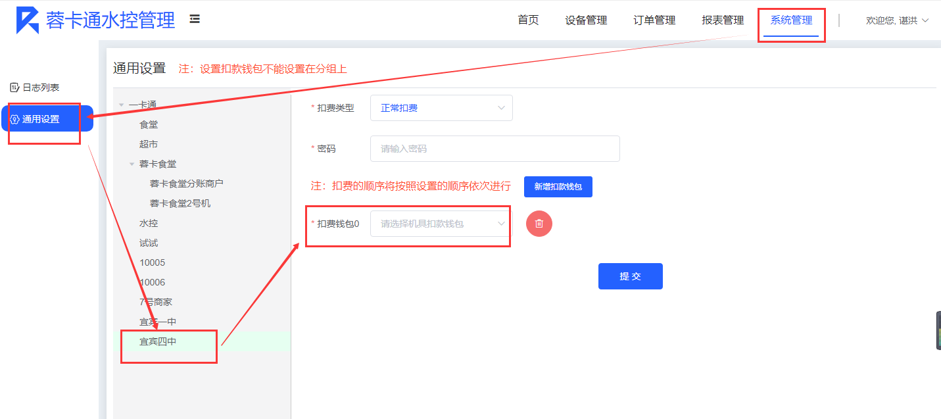The width and height of the screenshot is (941, 419).
Task: Click the 蓉卡通 logo icon
Action: (x=28, y=20)
